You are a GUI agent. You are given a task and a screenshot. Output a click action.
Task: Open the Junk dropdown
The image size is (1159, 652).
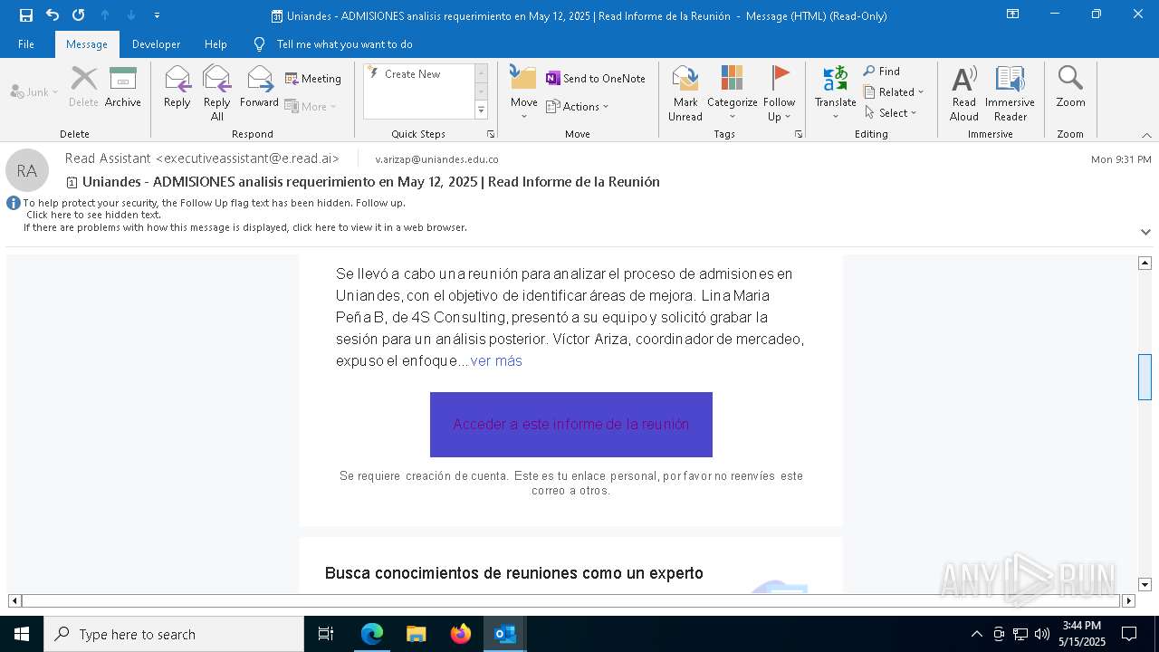coord(34,92)
